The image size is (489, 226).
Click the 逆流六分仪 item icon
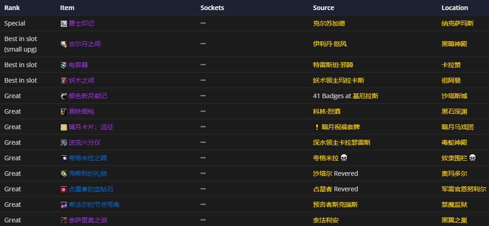tap(64, 142)
